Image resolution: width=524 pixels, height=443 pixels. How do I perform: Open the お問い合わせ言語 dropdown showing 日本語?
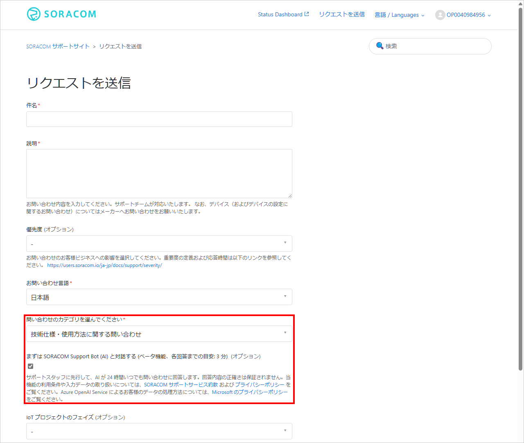[x=159, y=297]
